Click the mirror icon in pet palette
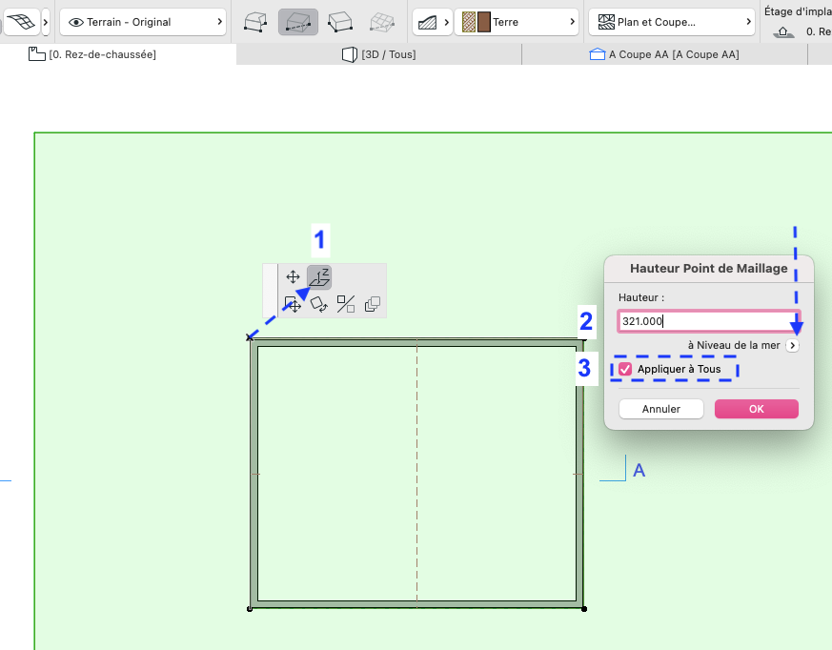Viewport: 832px width, 650px height. pyautogui.click(x=346, y=305)
